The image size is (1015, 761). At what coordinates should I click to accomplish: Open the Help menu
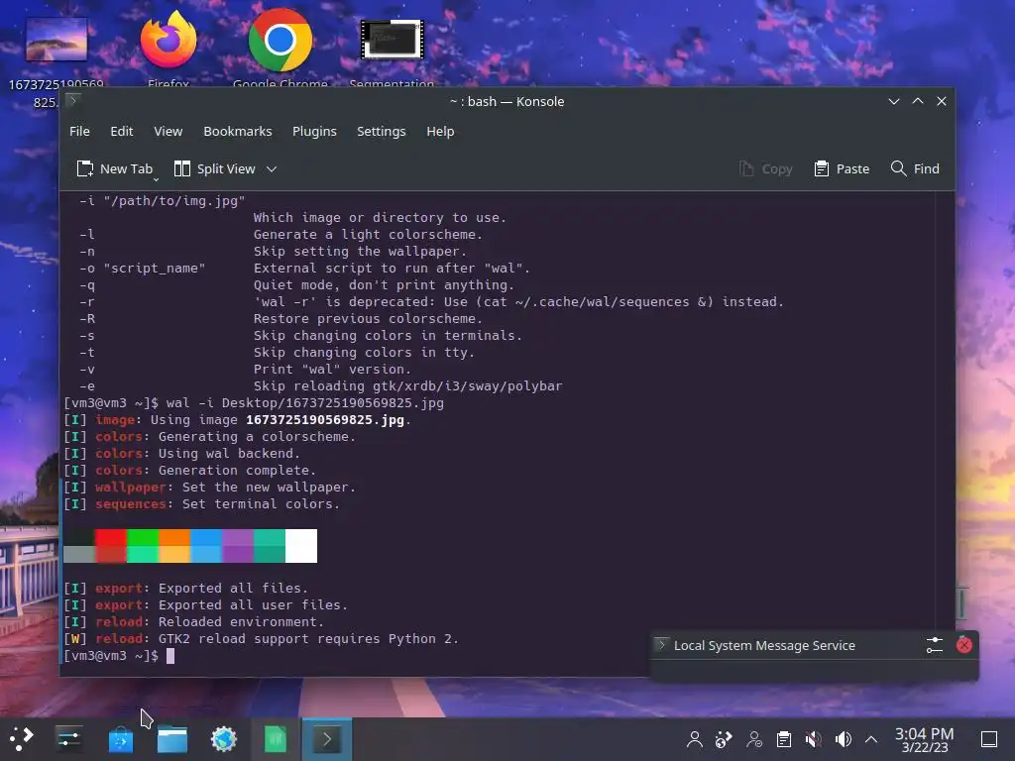point(440,132)
